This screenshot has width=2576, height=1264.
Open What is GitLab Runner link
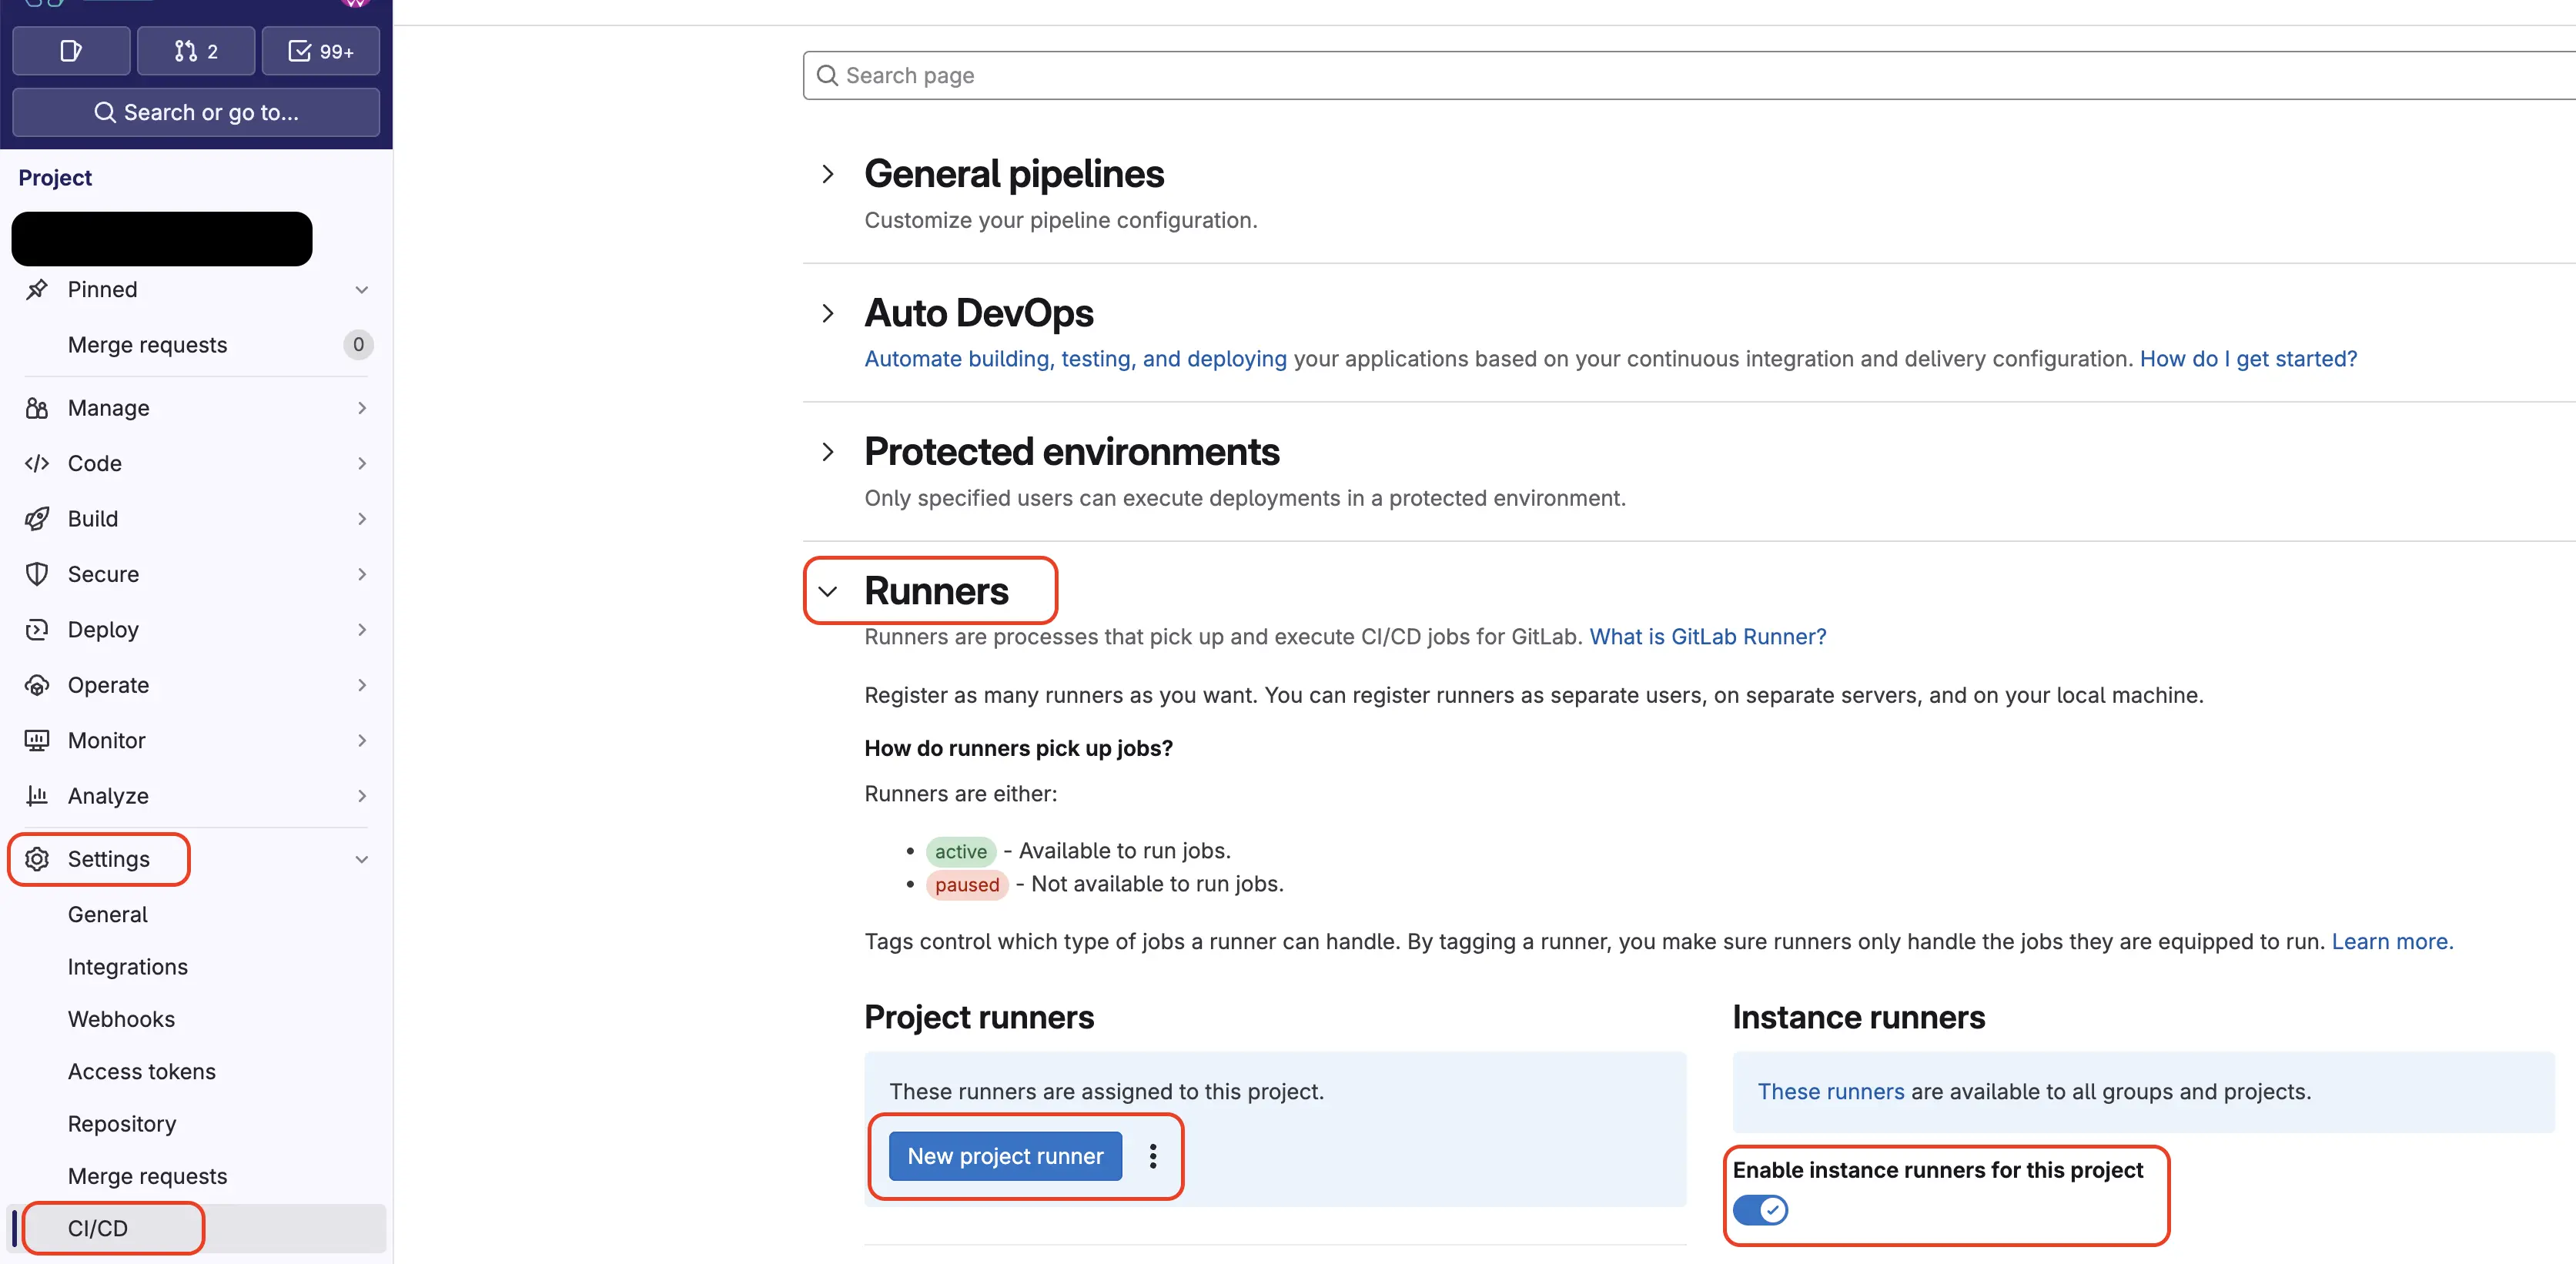1707,637
